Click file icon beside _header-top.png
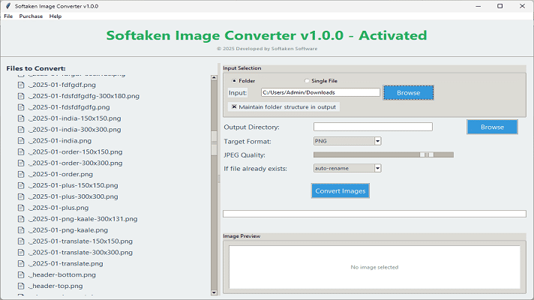This screenshot has width=534, height=300. pyautogui.click(x=21, y=286)
